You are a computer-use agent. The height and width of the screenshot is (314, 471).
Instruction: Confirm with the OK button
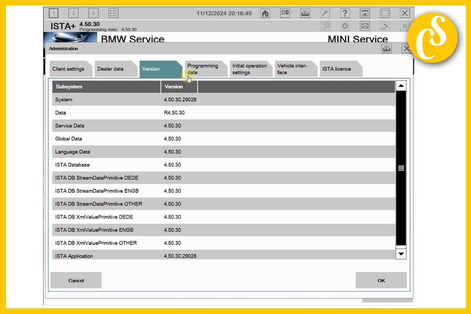tap(381, 280)
